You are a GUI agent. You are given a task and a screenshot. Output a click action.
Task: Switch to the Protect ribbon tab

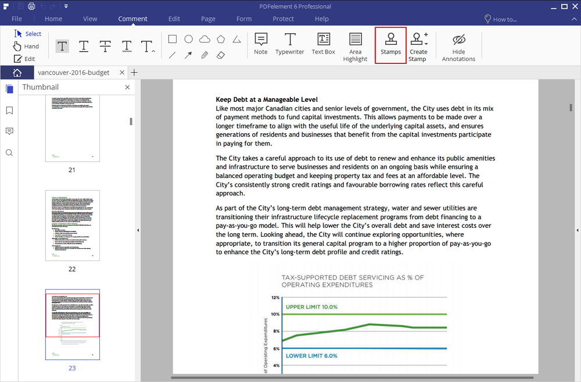pyautogui.click(x=283, y=19)
